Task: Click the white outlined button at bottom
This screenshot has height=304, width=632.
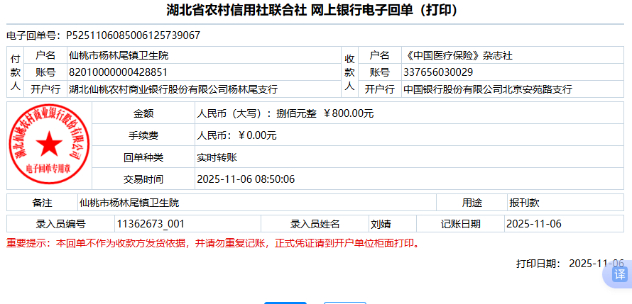Action: click(x=344, y=302)
